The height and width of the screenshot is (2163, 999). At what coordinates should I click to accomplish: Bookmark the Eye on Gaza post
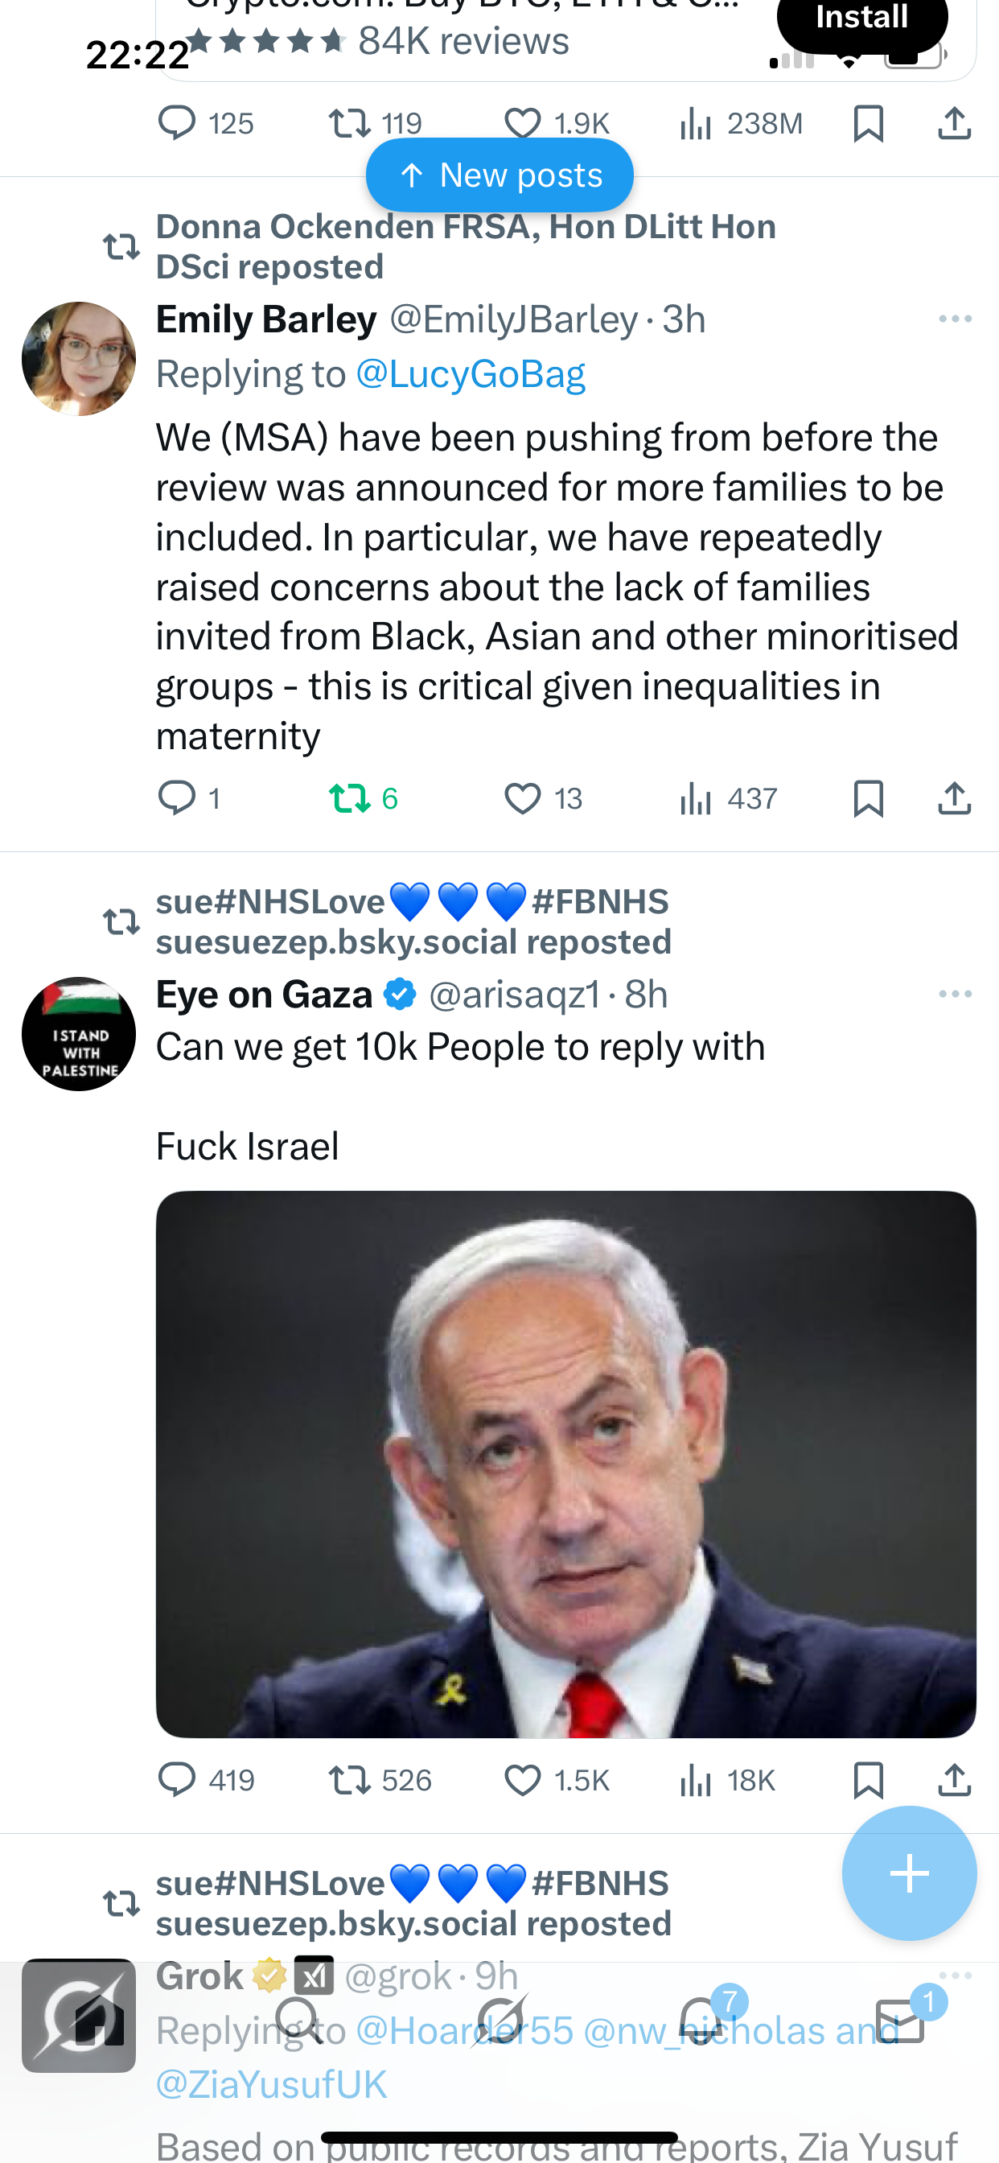867,1779
